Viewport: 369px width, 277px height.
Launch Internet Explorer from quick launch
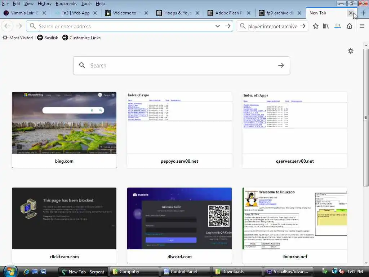pyautogui.click(x=26, y=272)
